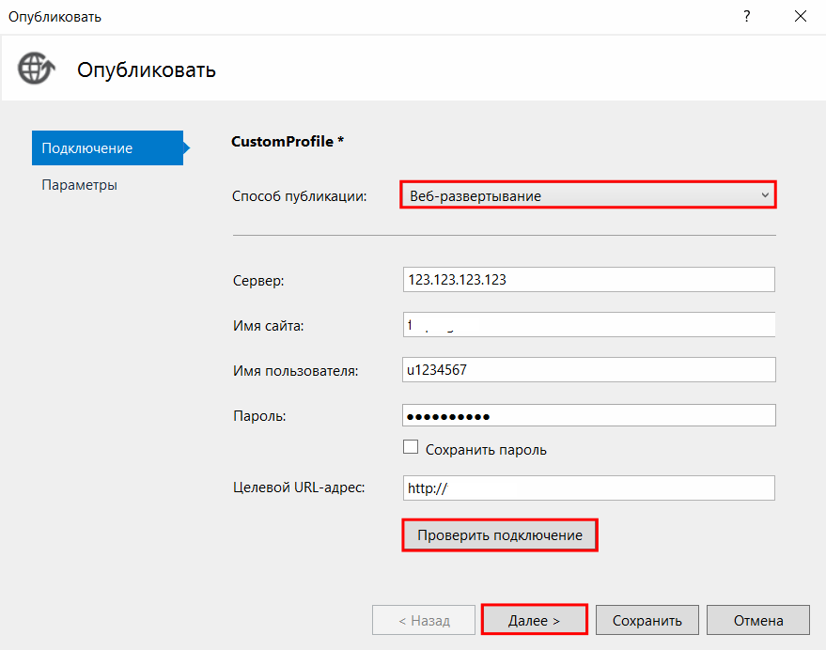The width and height of the screenshot is (826, 650).
Task: Click the disabled Назад button
Action: [423, 619]
